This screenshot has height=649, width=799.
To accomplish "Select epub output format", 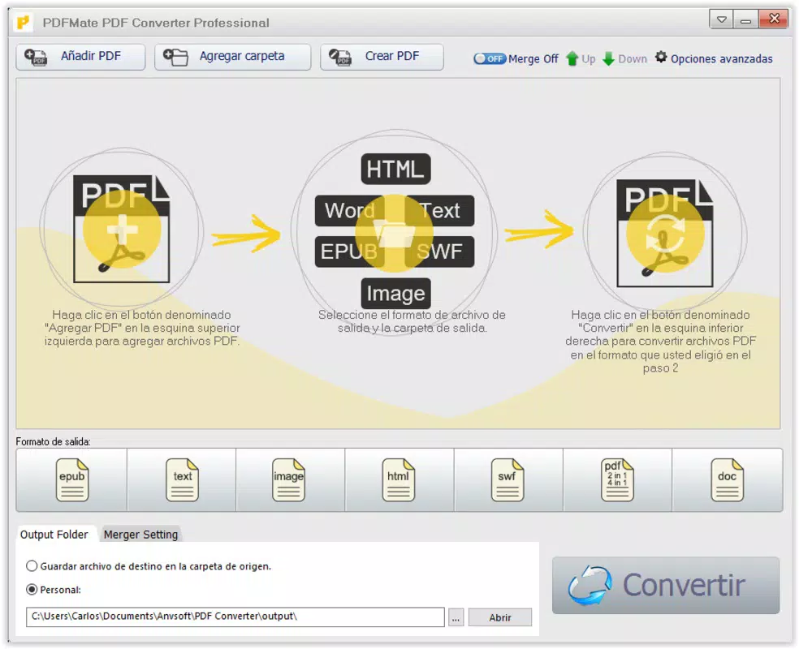I will click(71, 479).
